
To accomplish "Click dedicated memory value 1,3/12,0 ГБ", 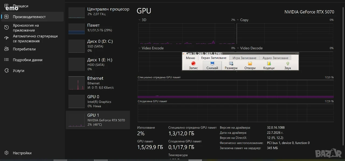I will click(x=181, y=134).
